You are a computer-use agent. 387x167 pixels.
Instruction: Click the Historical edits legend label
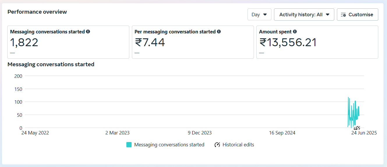point(238,145)
